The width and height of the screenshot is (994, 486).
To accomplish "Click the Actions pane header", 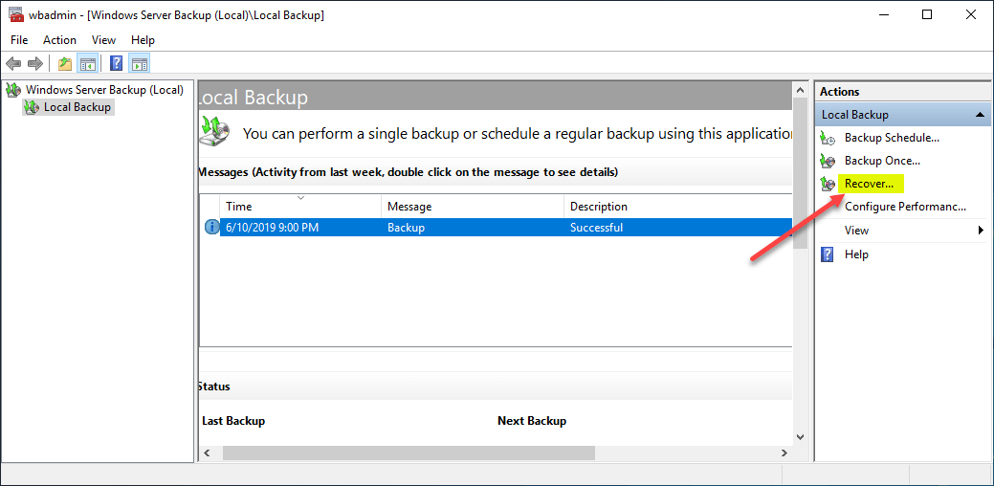I will tap(903, 92).
